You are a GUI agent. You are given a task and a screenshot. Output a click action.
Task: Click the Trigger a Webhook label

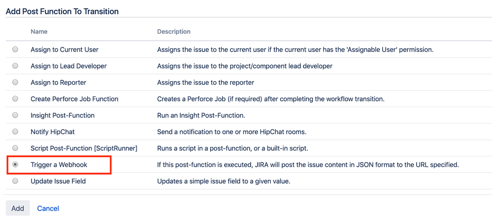(59, 164)
